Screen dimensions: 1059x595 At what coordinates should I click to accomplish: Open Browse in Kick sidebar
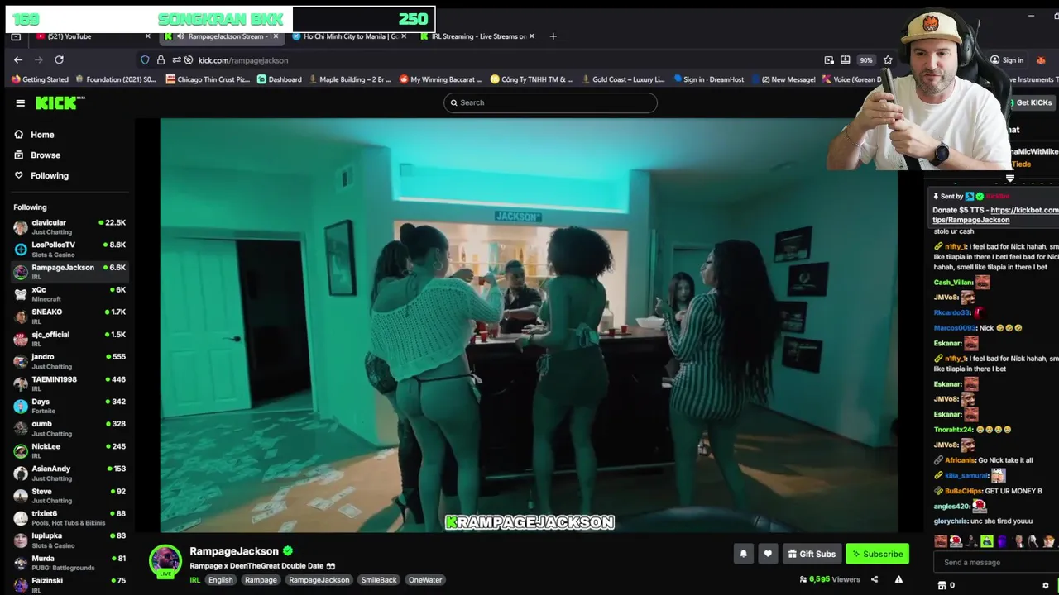click(38, 155)
